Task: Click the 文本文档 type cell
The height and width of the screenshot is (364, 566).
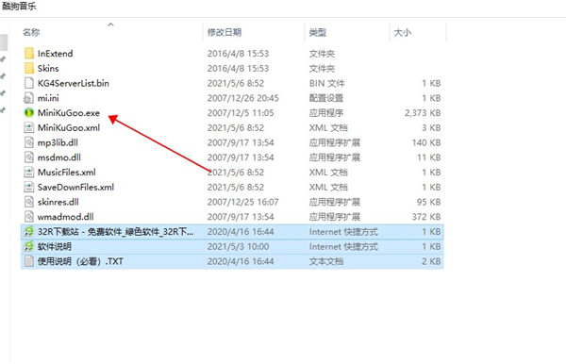Action: point(326,261)
